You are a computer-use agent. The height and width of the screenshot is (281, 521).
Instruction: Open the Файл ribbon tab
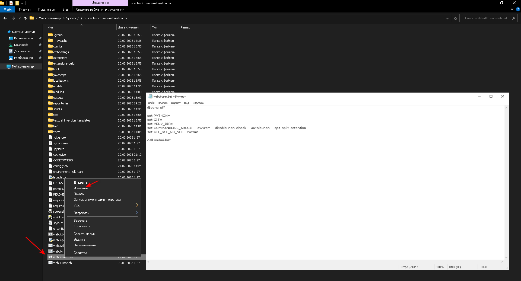tap(8, 9)
